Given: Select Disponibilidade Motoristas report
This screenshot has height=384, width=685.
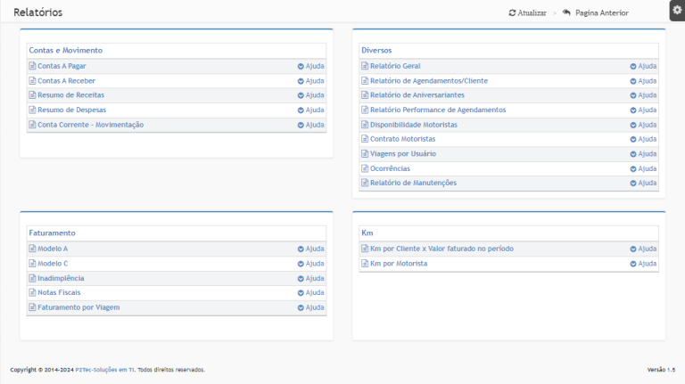Looking at the screenshot, I should [413, 125].
